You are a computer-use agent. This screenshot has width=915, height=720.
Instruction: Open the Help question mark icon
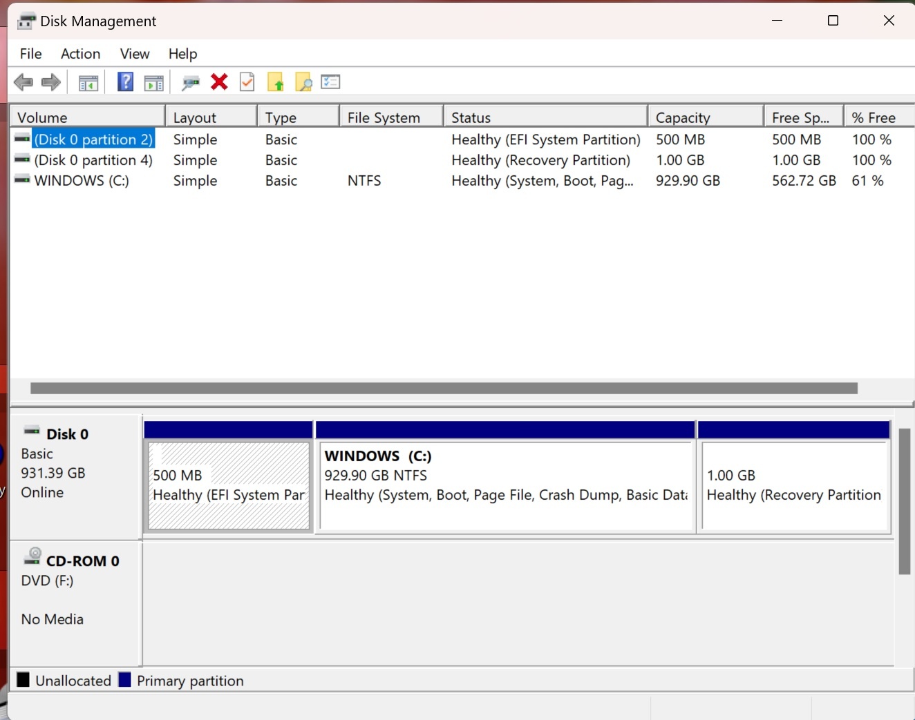click(125, 82)
